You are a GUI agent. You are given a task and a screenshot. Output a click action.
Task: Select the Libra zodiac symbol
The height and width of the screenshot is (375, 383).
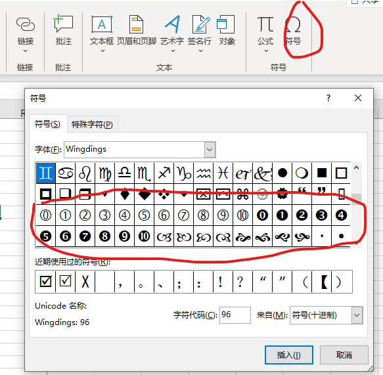(125, 173)
